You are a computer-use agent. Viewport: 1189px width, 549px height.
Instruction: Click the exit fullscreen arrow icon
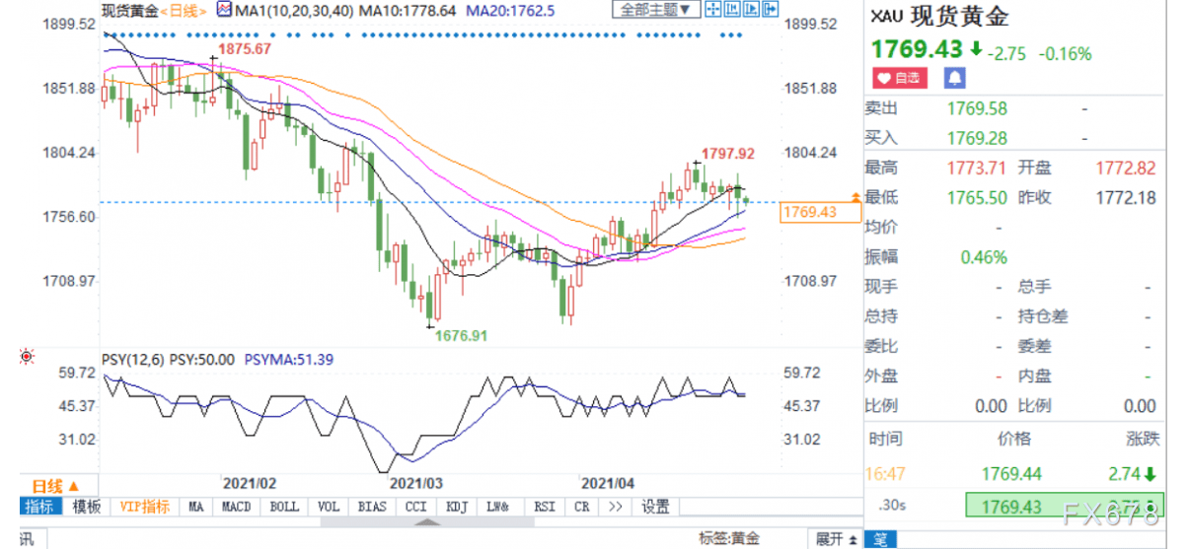[770, 9]
